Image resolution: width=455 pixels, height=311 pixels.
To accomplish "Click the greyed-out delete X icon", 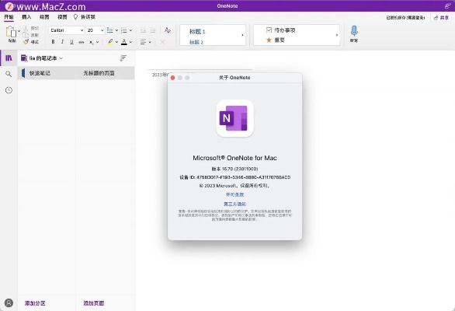I will 162,42.
